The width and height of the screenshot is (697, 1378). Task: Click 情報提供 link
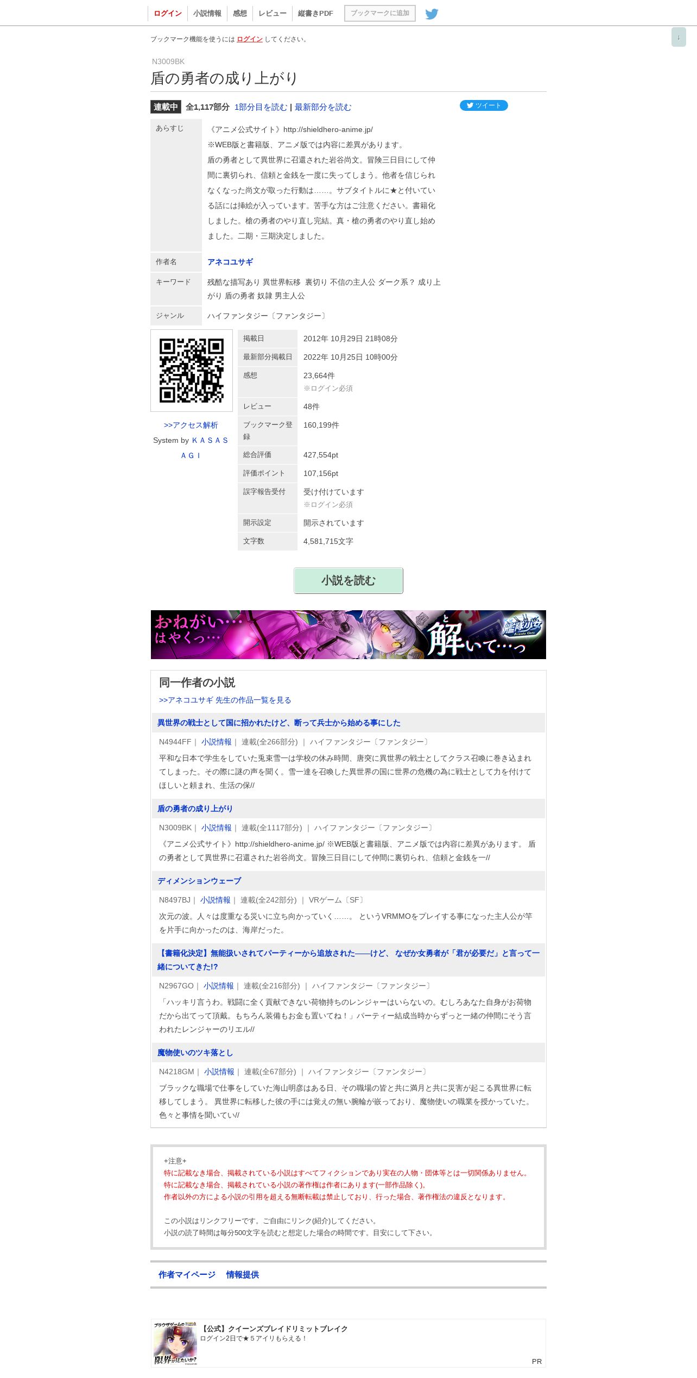(243, 1274)
